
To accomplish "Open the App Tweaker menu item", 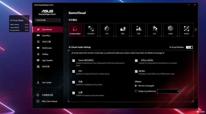I will pyautogui.click(x=48, y=60).
